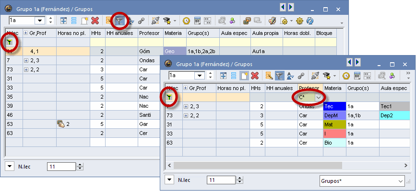
Task: Click the plug connector icon in front window
Action: (315, 76)
